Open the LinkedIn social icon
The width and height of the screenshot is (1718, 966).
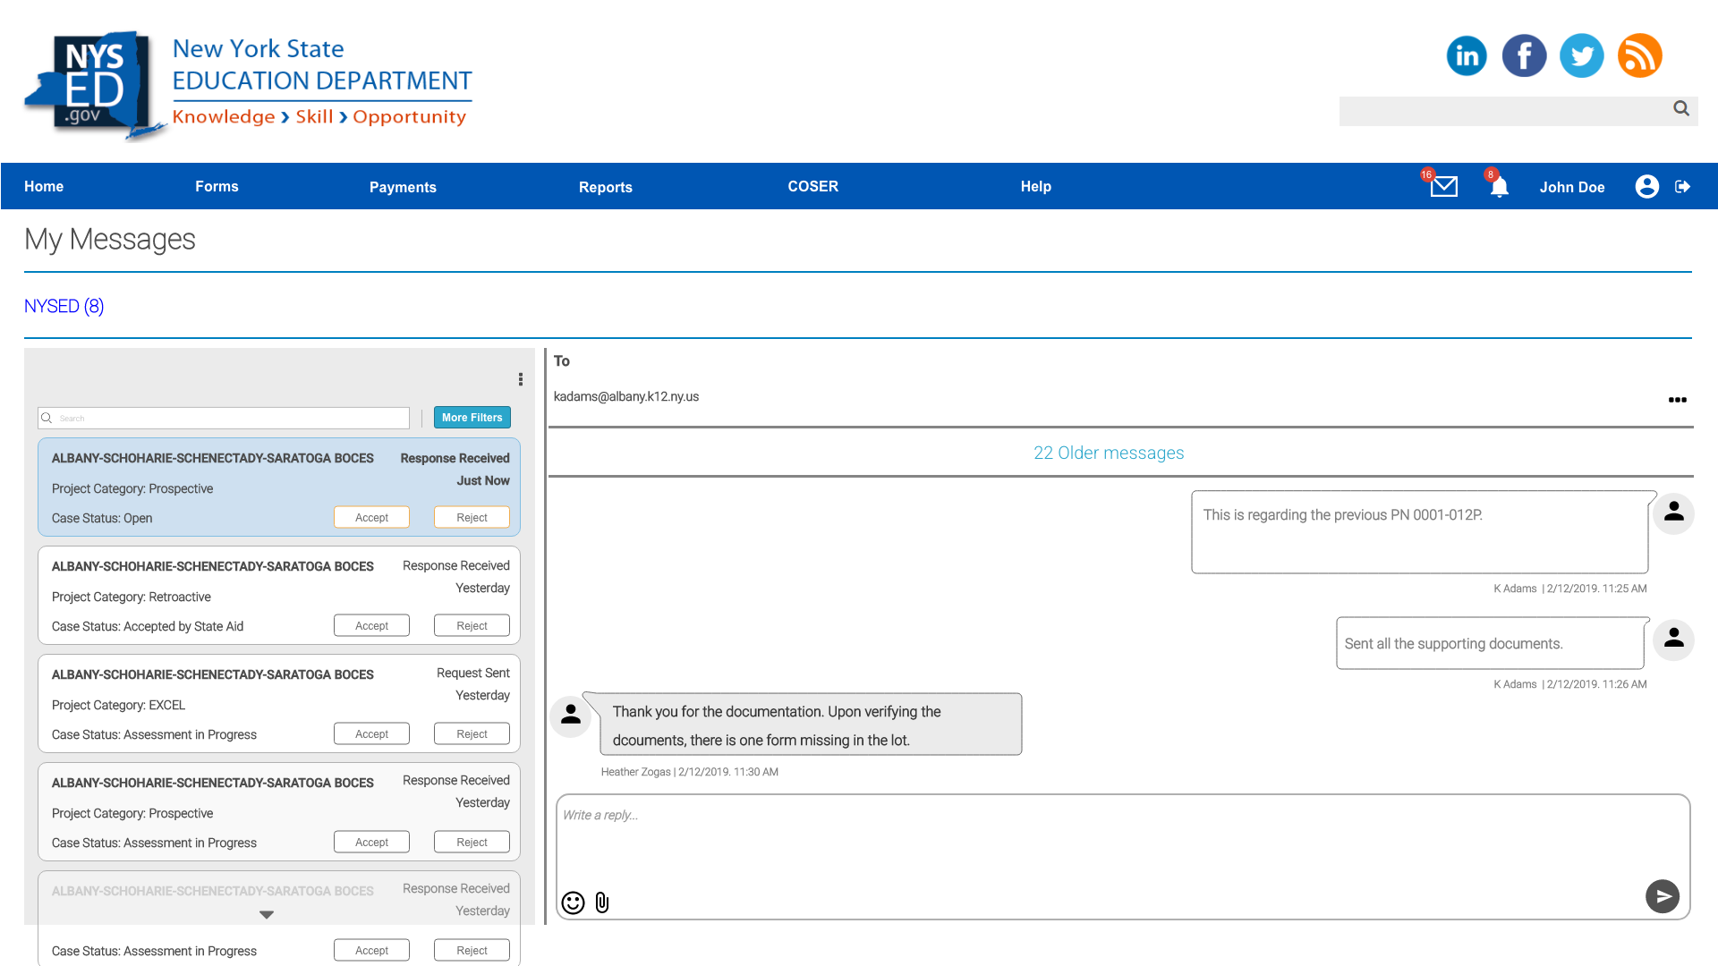point(1467,55)
